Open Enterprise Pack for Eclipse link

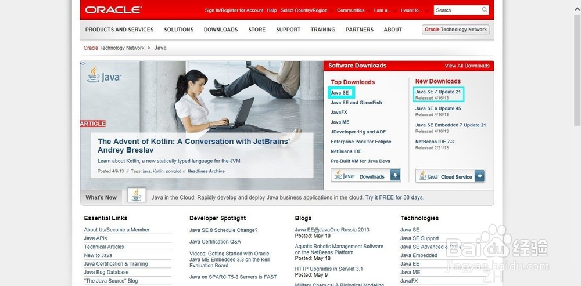click(x=361, y=142)
